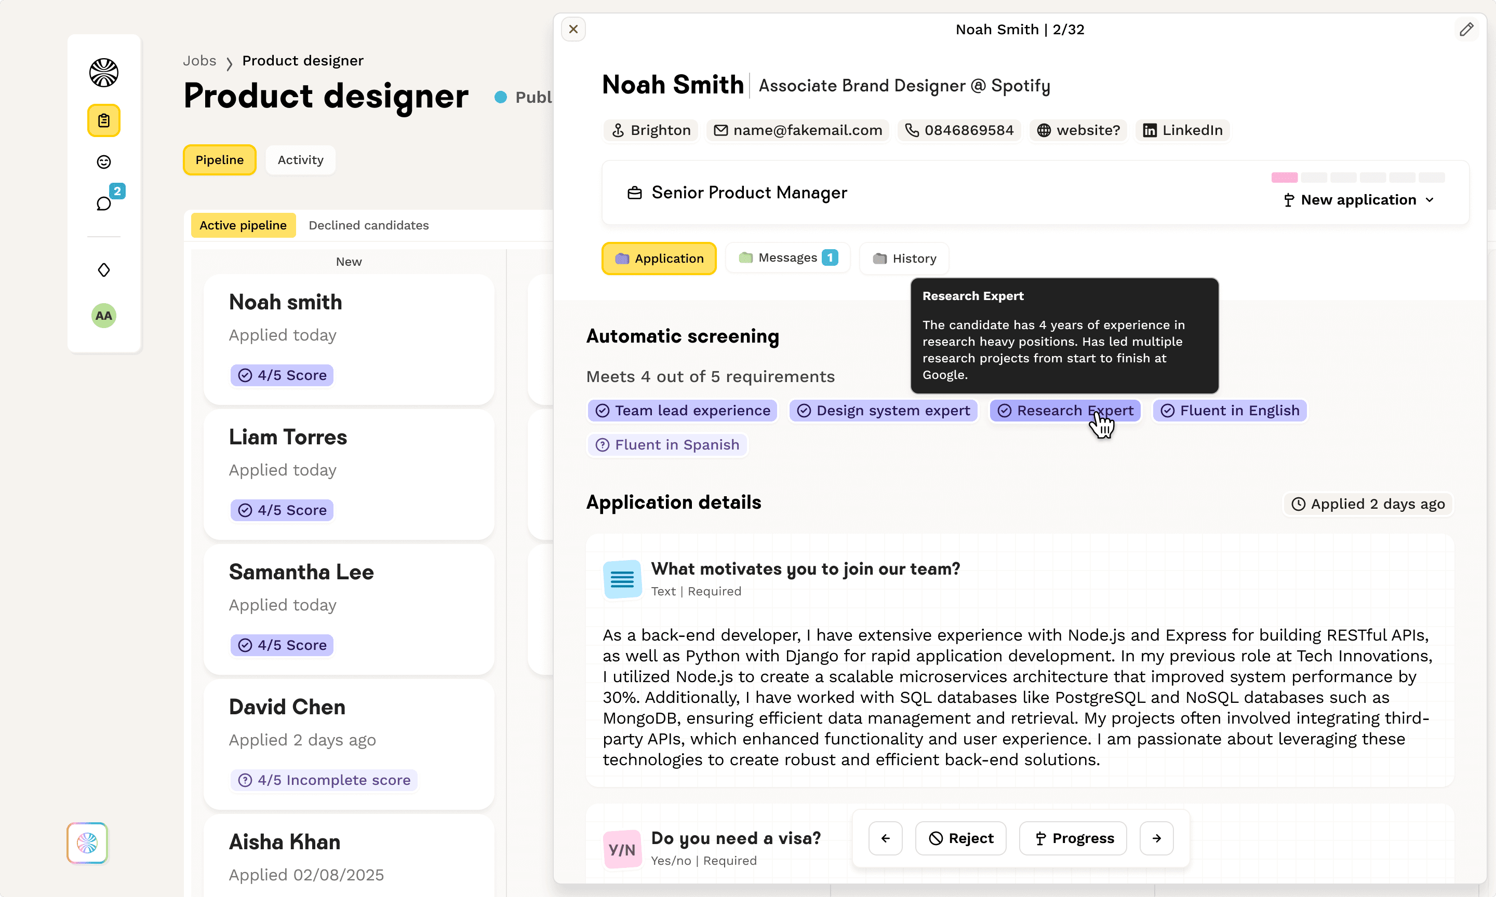Open the jobs clipboard icon in sidebar
The image size is (1496, 897).
[x=103, y=120]
